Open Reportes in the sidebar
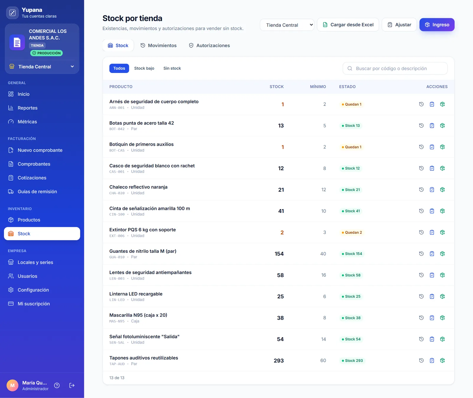Screen dimensions: 473x398 42,108
